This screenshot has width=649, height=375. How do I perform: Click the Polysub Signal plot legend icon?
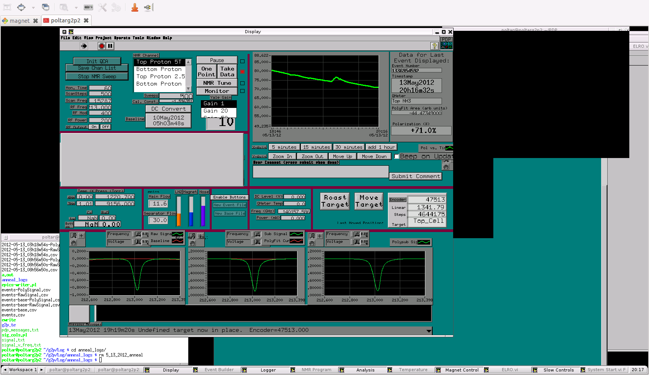tap(424, 242)
